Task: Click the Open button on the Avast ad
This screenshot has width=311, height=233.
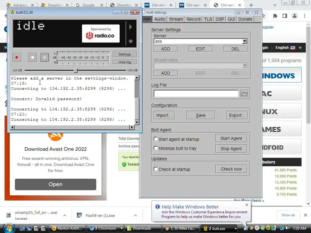Action: pos(56,184)
